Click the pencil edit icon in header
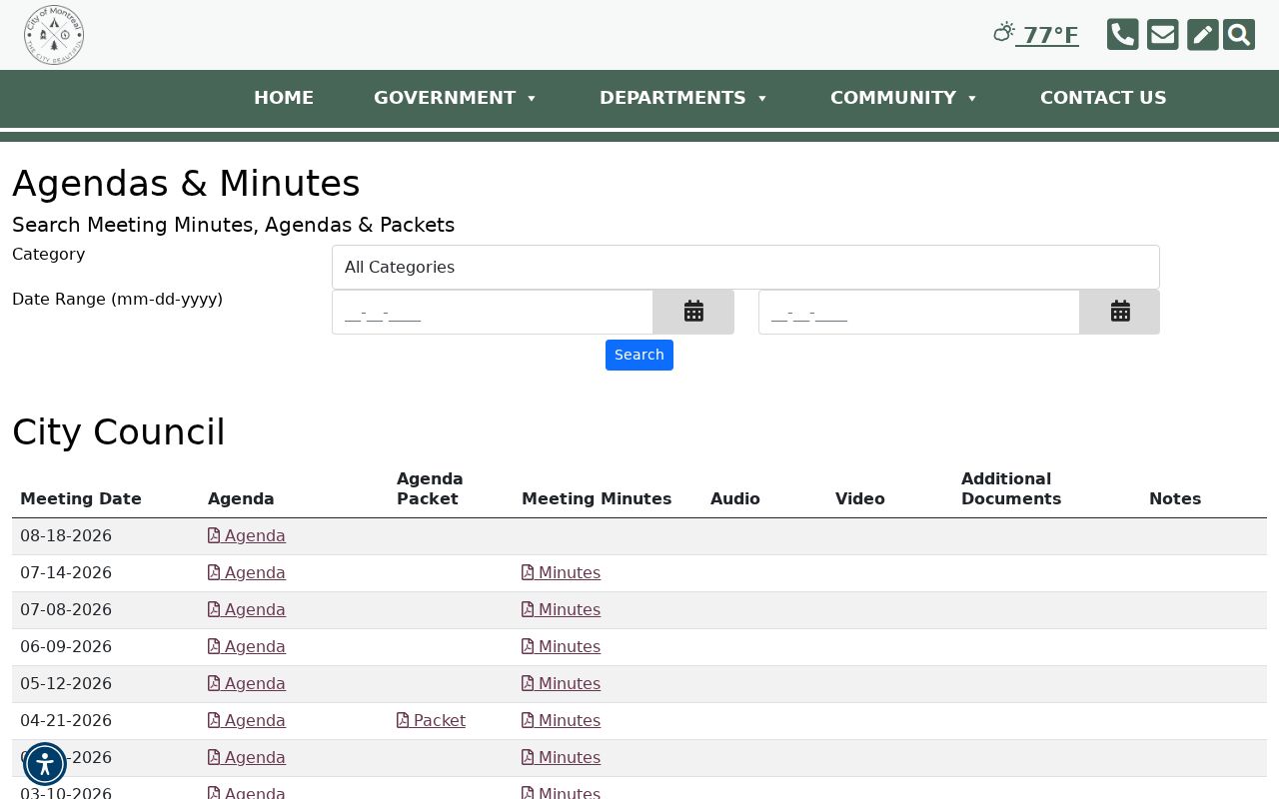 pyautogui.click(x=1203, y=34)
